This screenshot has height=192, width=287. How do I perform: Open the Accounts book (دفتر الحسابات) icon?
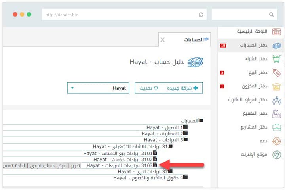pyautogui.click(x=276, y=46)
